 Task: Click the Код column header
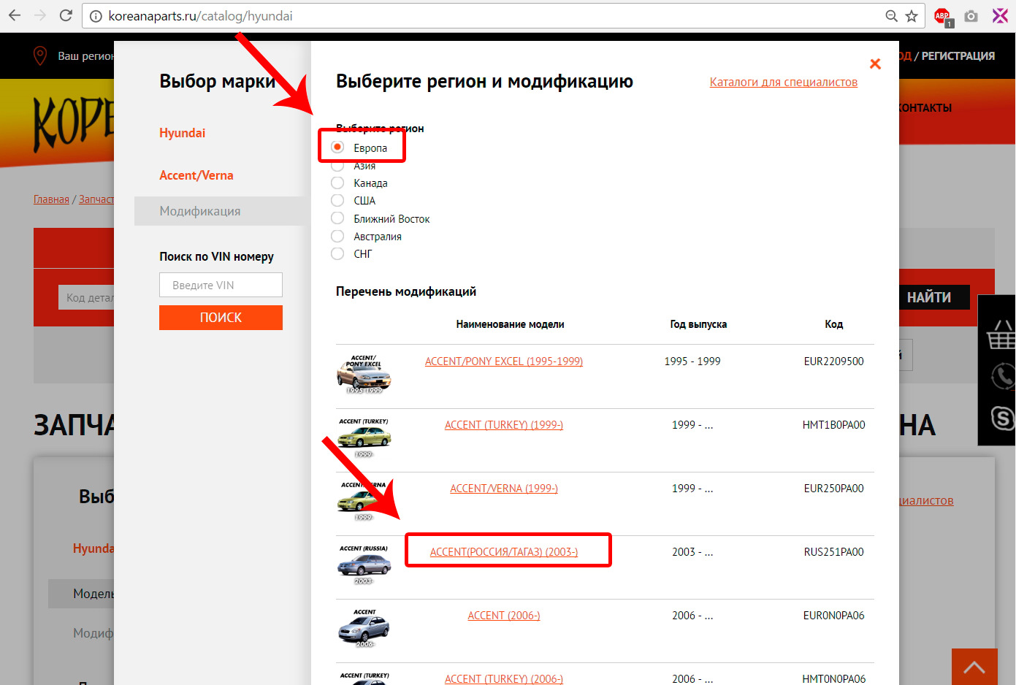[x=834, y=324]
